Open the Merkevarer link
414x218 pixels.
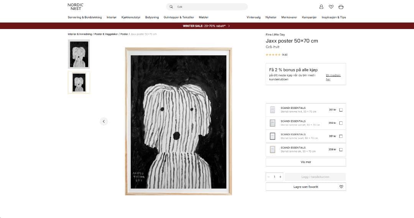pos(289,17)
